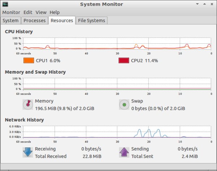
Task: Open the Monitor menu
Action: point(11,12)
